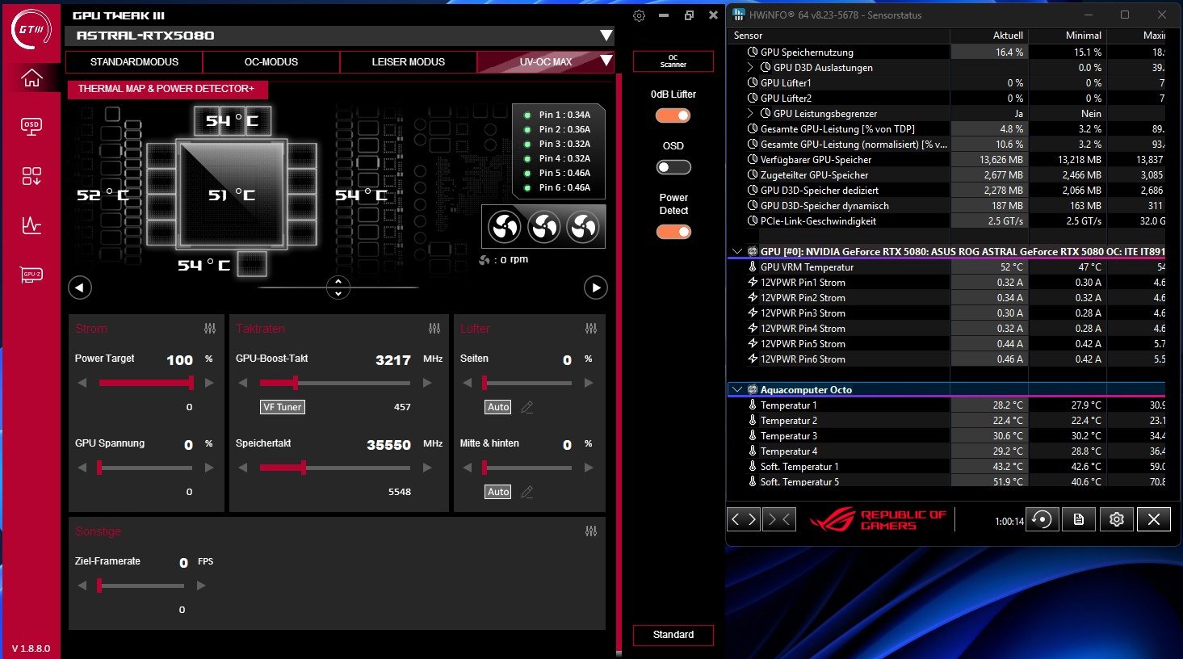1183x659 pixels.
Task: Click Sensor column header in HWiNFO
Action: coord(838,36)
